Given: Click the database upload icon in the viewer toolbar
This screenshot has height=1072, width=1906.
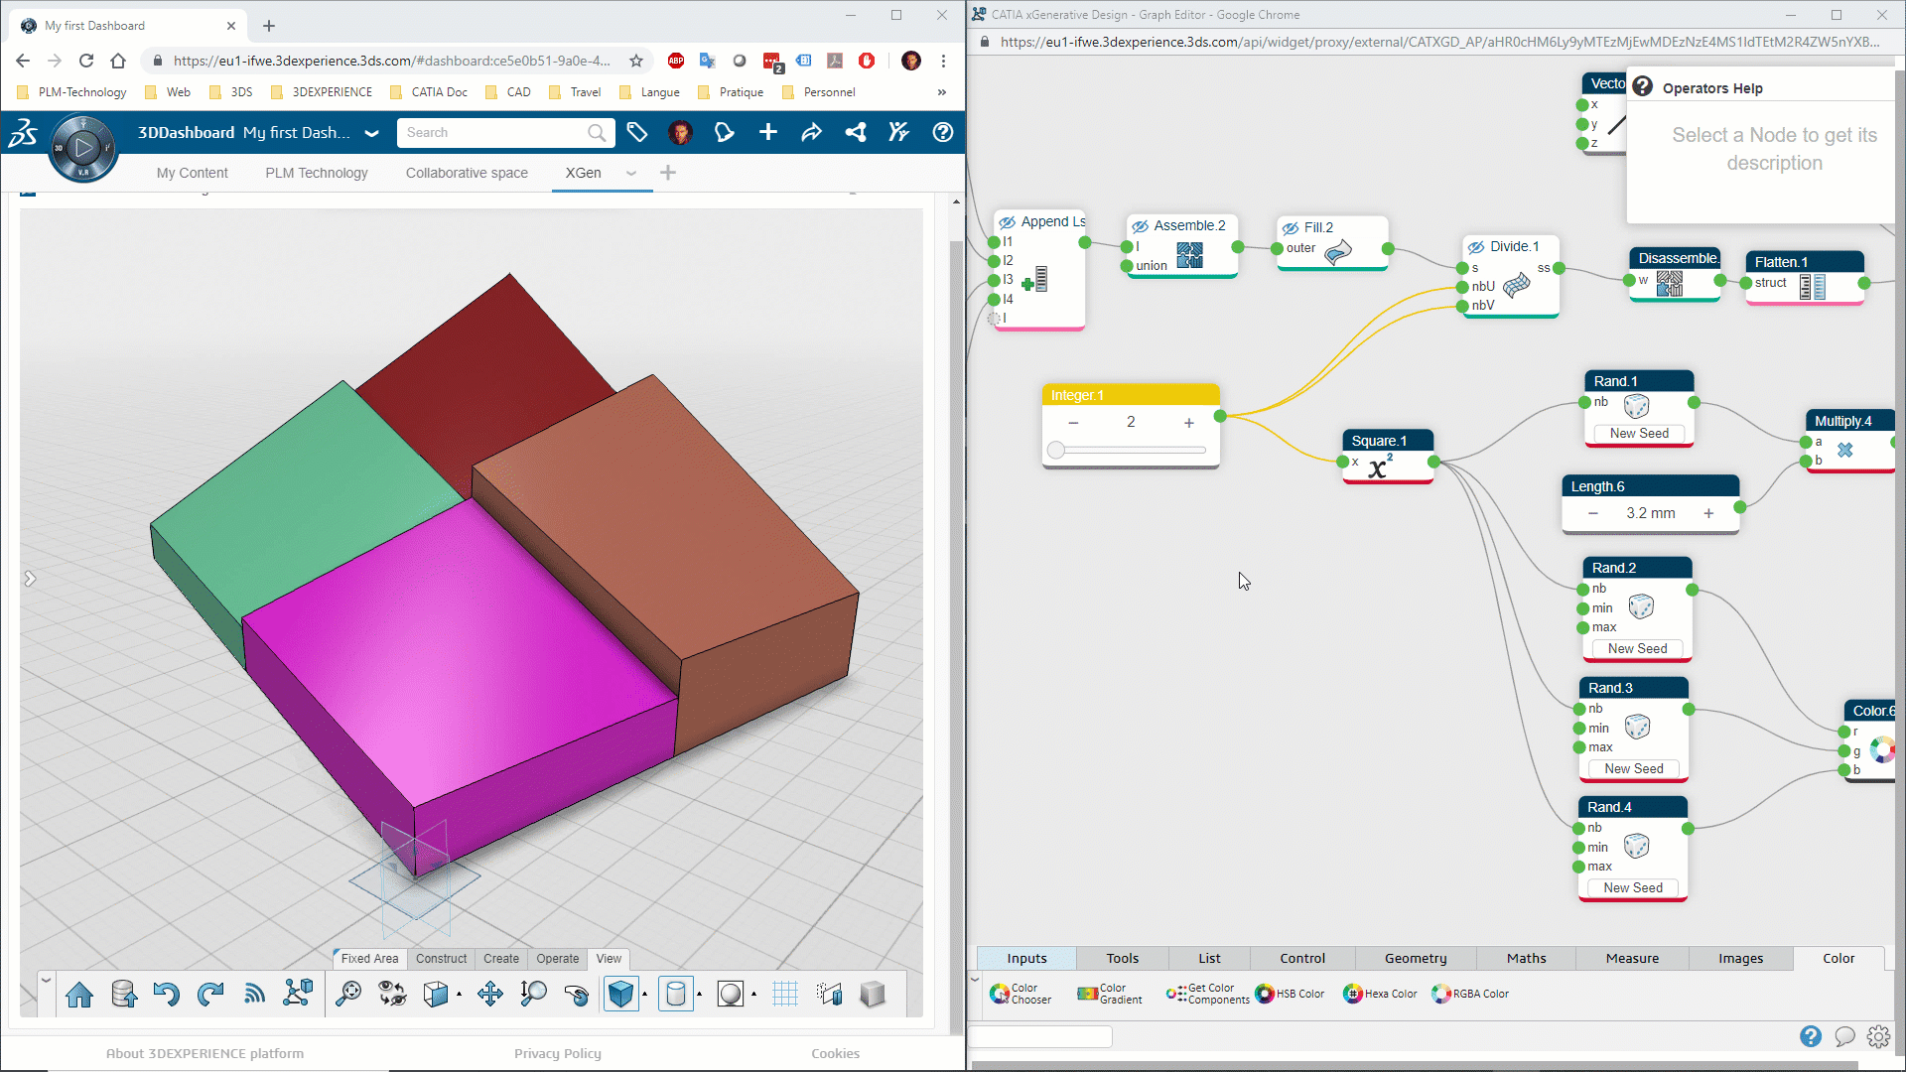Looking at the screenshot, I should coord(124,994).
